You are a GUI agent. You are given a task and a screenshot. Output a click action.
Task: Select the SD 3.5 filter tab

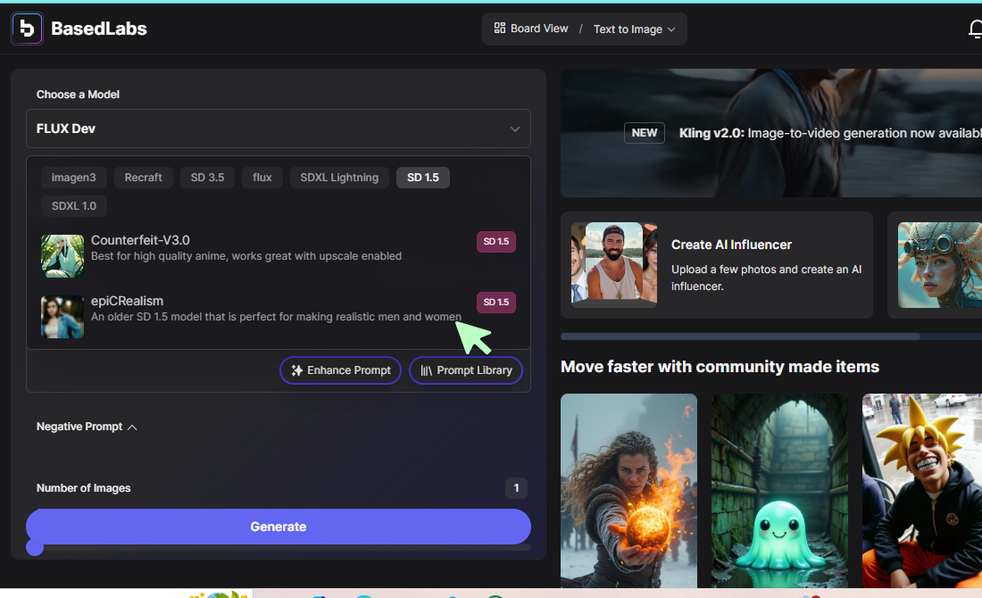click(x=207, y=178)
